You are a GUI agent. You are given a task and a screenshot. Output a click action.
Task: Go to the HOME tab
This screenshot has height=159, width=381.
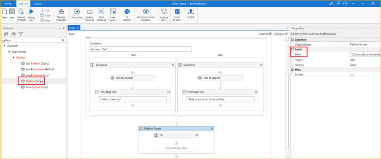point(8,4)
